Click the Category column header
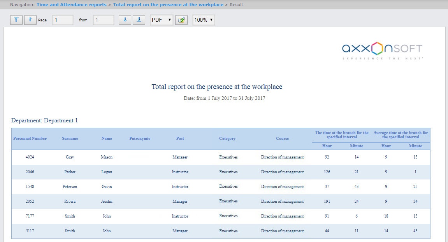 [227, 139]
